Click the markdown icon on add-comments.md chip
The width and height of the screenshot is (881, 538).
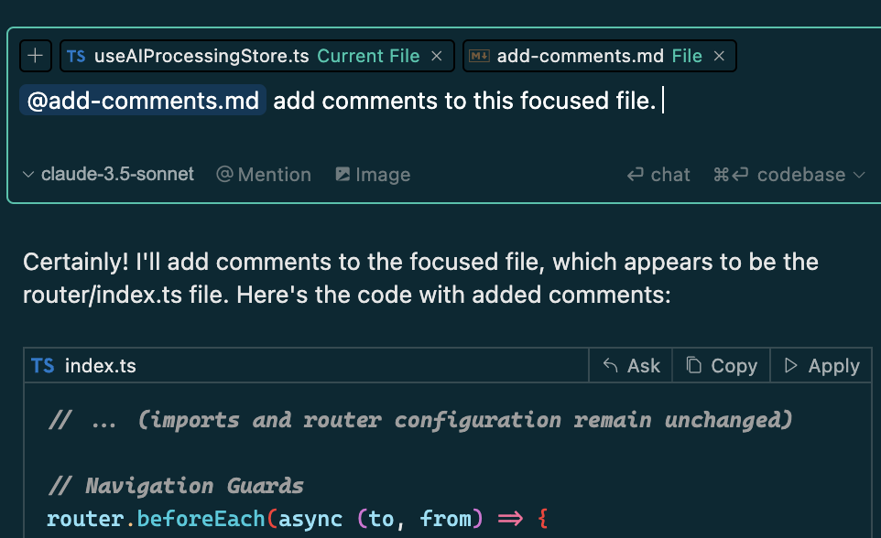point(479,56)
